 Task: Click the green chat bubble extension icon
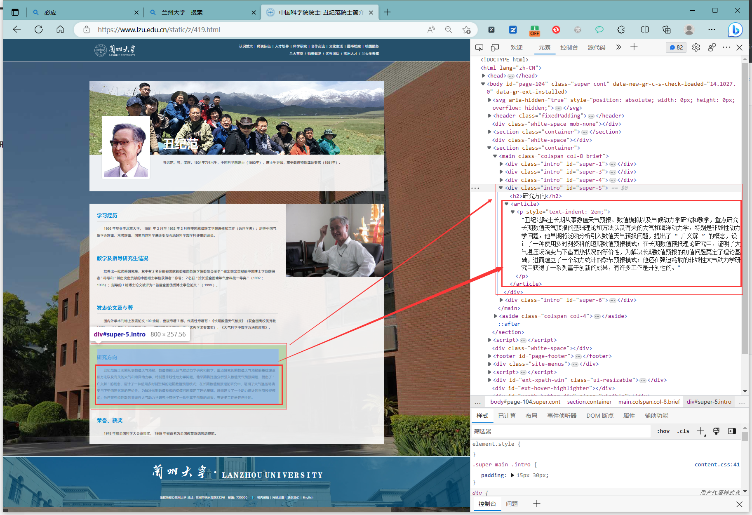click(x=599, y=29)
